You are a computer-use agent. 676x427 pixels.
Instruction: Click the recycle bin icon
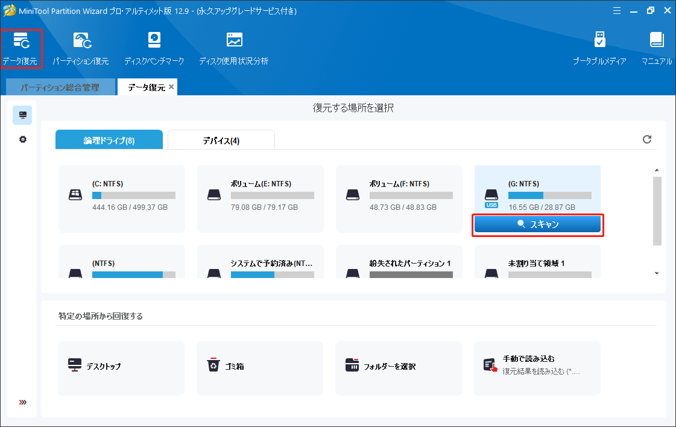[213, 365]
